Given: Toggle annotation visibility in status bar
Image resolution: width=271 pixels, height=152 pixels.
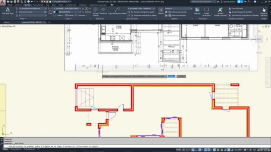Looking at the screenshot, I should [x=225, y=150].
